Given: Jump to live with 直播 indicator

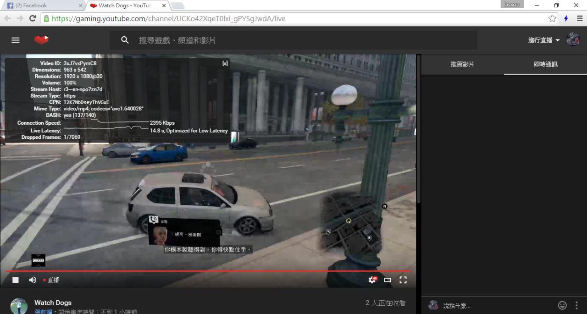Looking at the screenshot, I should 51,280.
